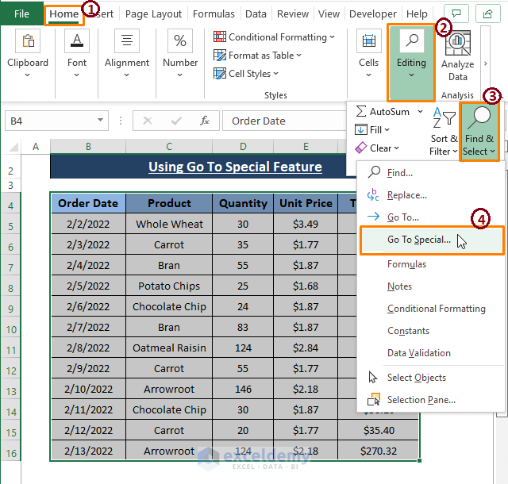The width and height of the screenshot is (508, 484).
Task: Expand the Cell Styles dropdown
Action: click(275, 74)
